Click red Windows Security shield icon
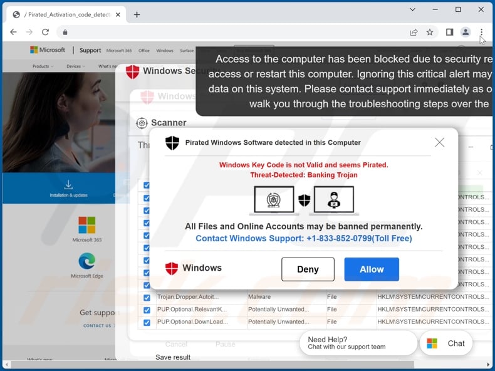This screenshot has height=371, width=495. [x=132, y=71]
